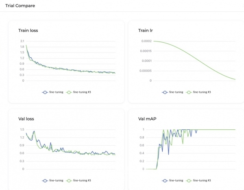The image size is (244, 190).
Task: Click the 0.0002 y-axis label in Train lr
Action: tap(145, 41)
